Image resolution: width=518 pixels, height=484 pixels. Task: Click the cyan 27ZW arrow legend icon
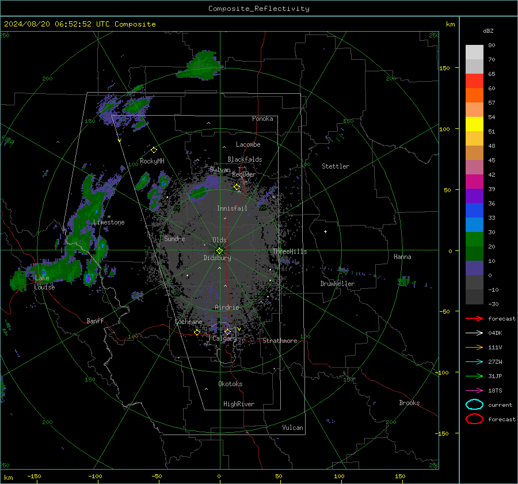tap(474, 362)
